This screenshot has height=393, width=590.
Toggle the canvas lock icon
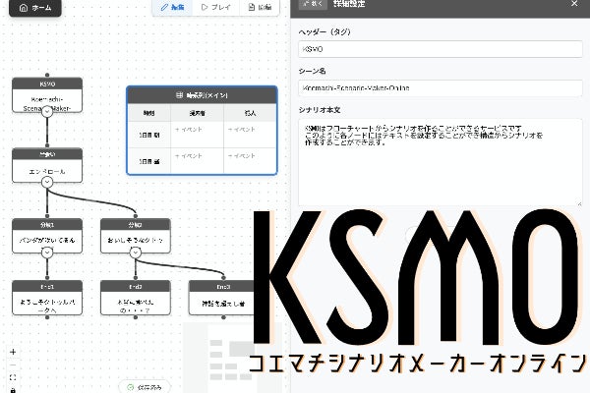point(13,390)
